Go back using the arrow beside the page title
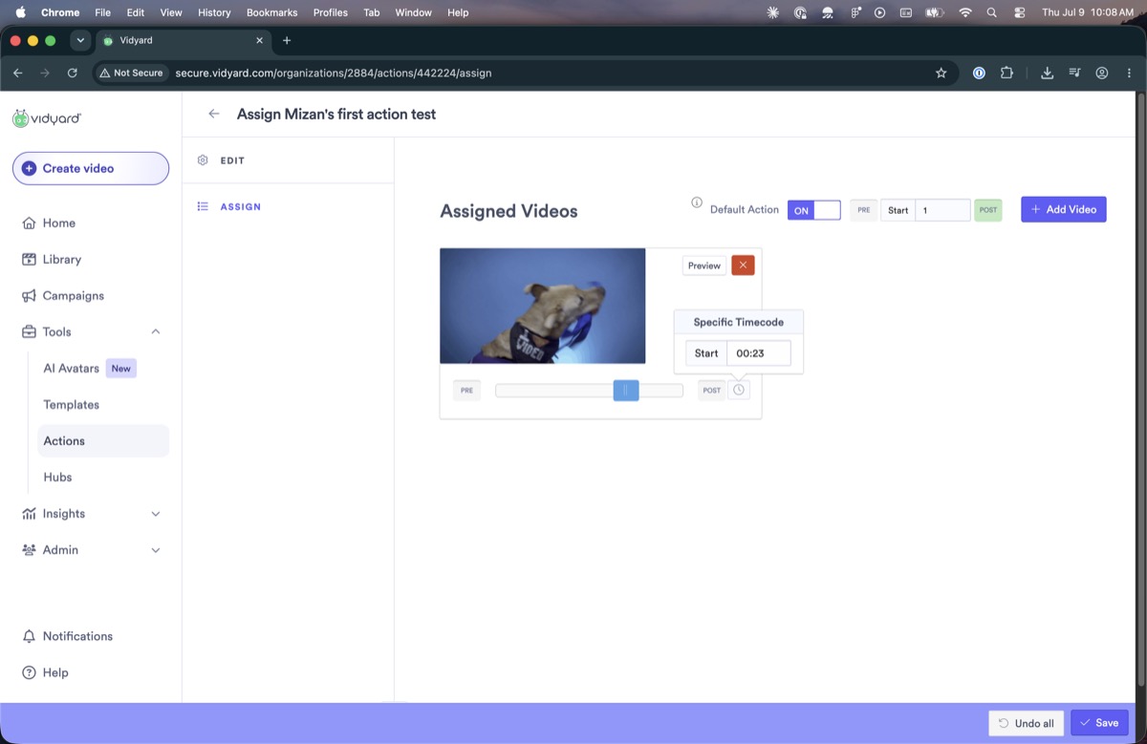Viewport: 1147px width, 744px height. pyautogui.click(x=214, y=114)
